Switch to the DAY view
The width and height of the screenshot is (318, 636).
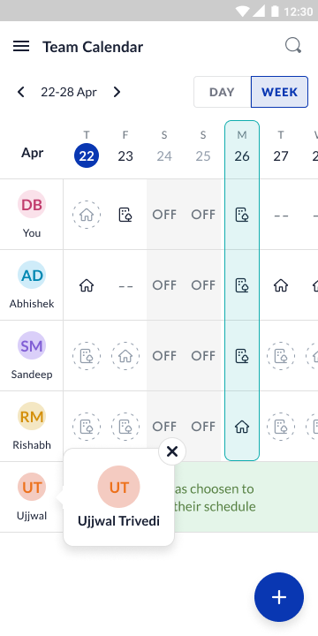[222, 92]
